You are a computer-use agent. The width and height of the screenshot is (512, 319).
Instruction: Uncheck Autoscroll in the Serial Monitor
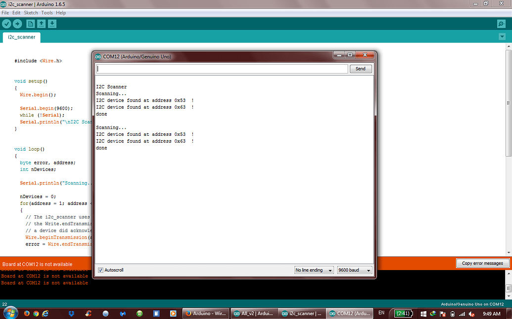[x=100, y=270]
